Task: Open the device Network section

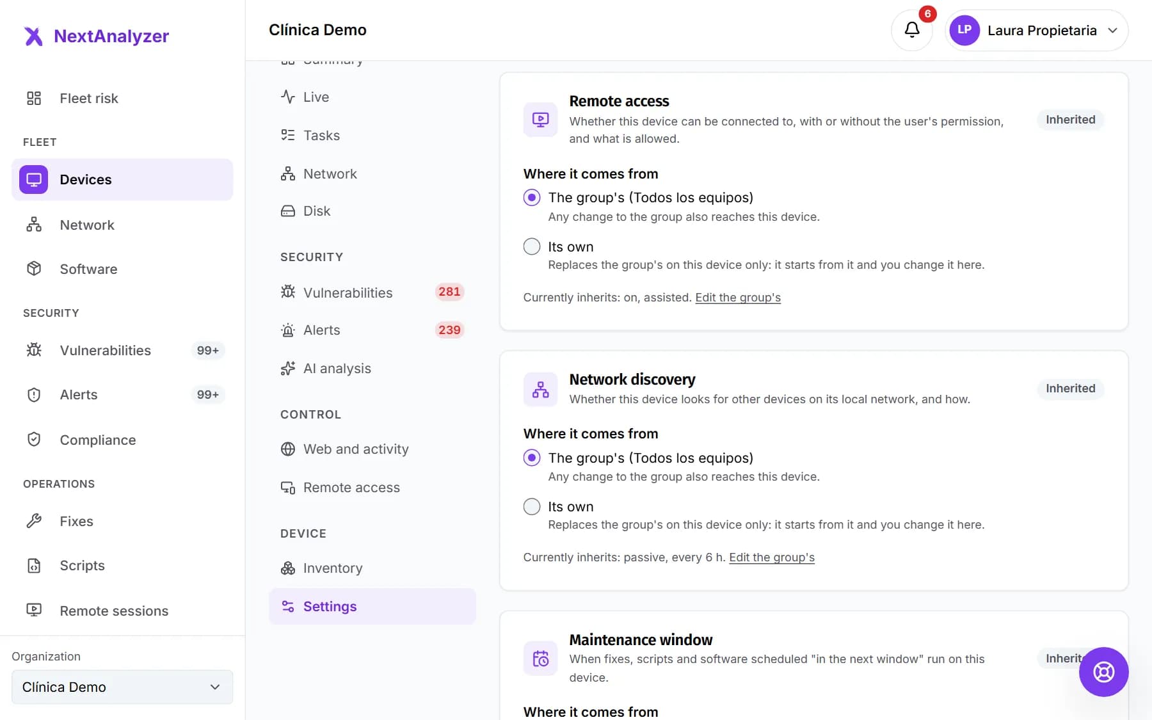Action: (x=372, y=173)
